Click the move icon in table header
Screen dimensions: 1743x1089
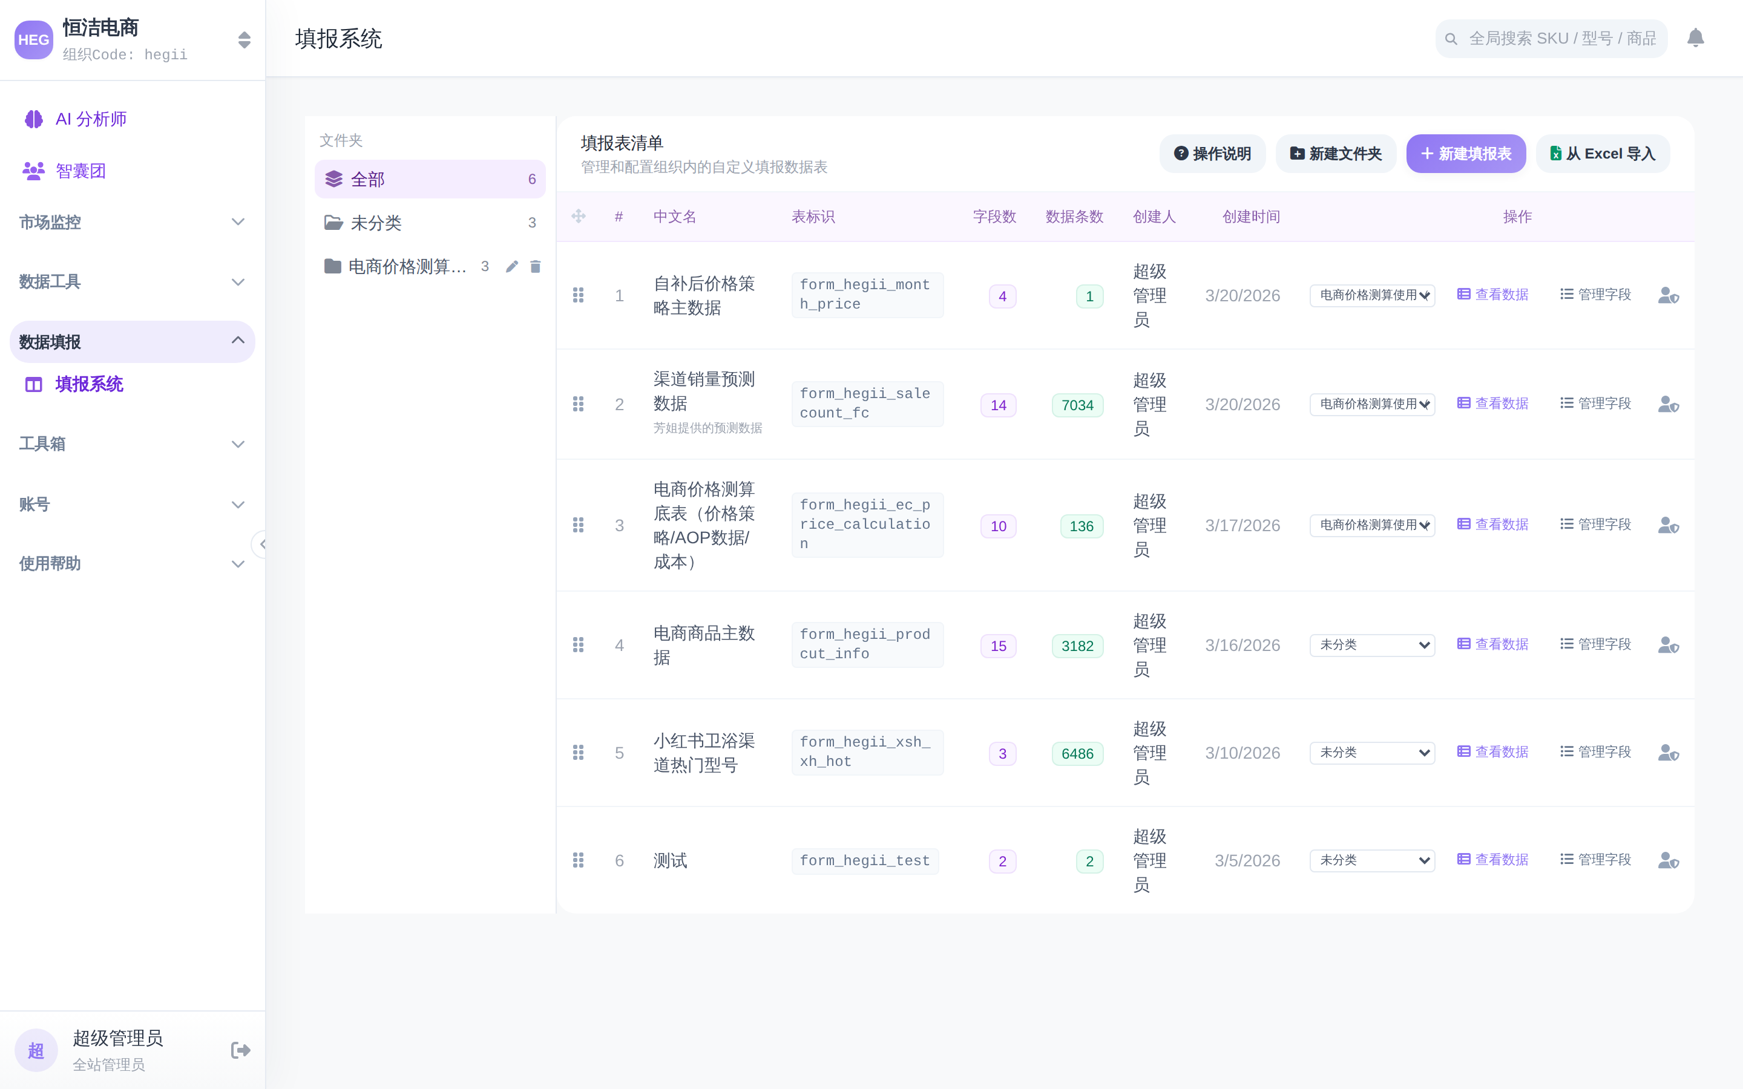[x=579, y=216]
